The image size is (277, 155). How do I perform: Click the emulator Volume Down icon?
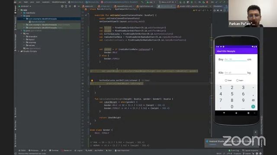click(x=221, y=10)
